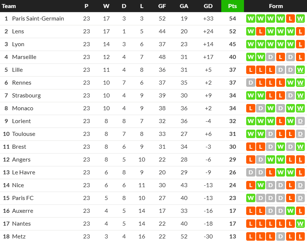Click the only win badge in Lille's form
The image size is (307, 241).
(300, 70)
